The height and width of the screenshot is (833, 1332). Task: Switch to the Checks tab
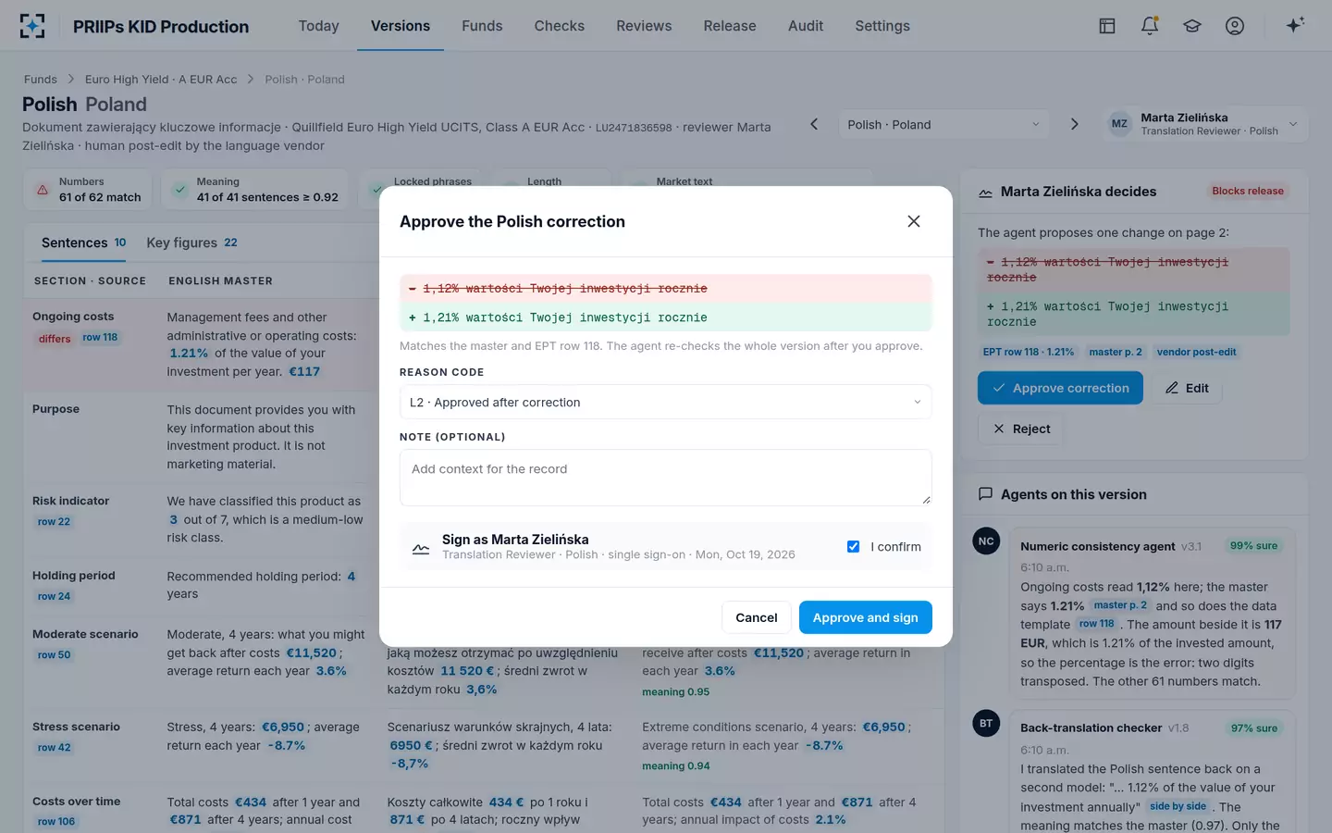pyautogui.click(x=560, y=26)
